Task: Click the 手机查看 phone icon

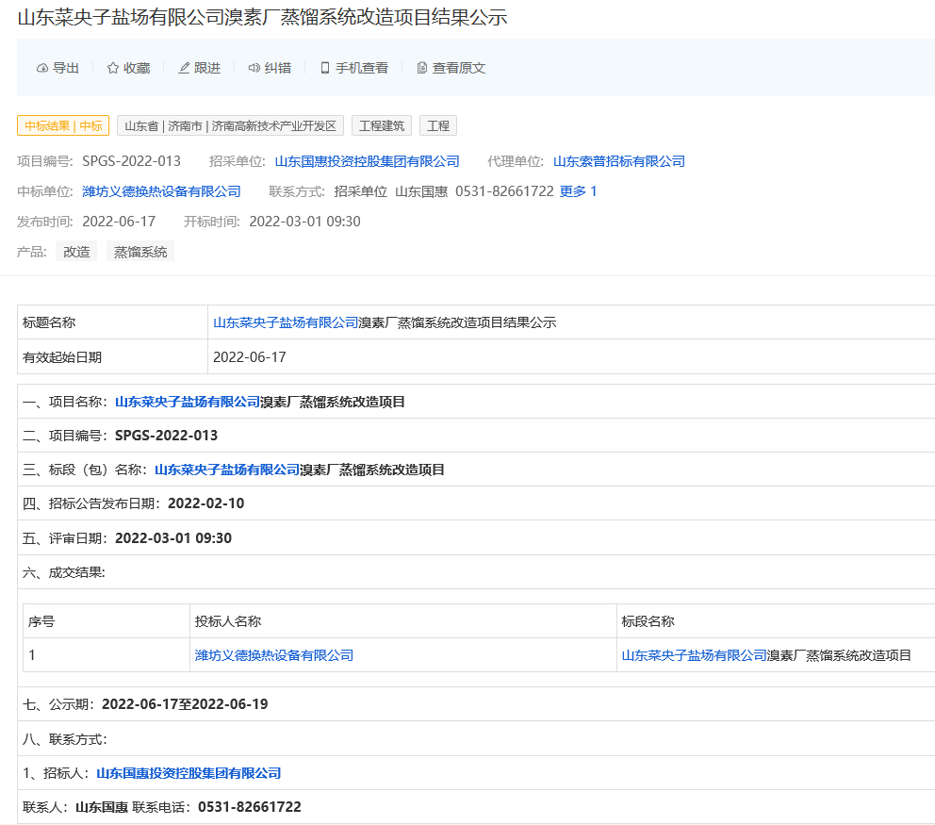Action: 325,68
